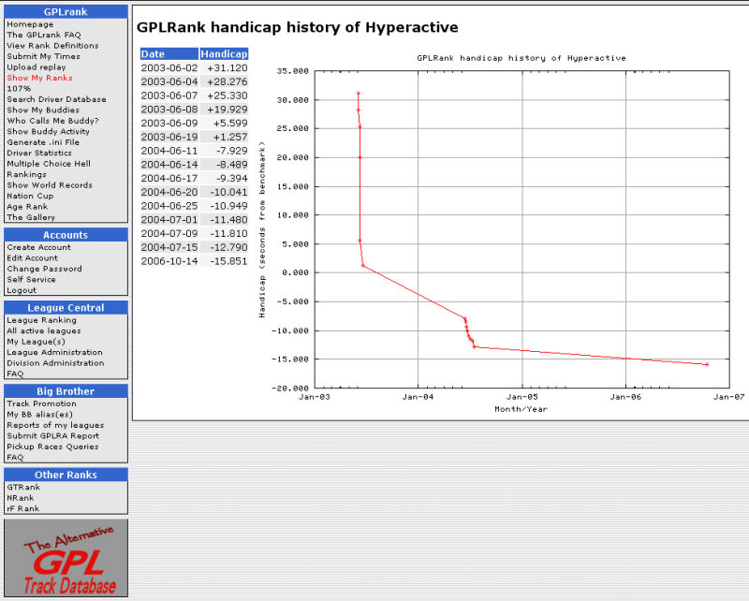Open Who Calls Me Buddy?

pos(52,121)
